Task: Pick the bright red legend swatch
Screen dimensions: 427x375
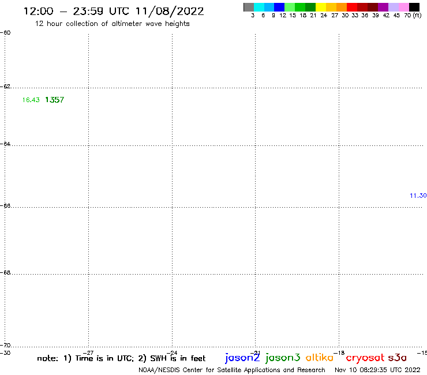Action: [352, 7]
